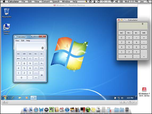This screenshot has height=114, width=152.
Task: Open the Parallels Shared Folders desktop icon
Action: tap(7, 29)
